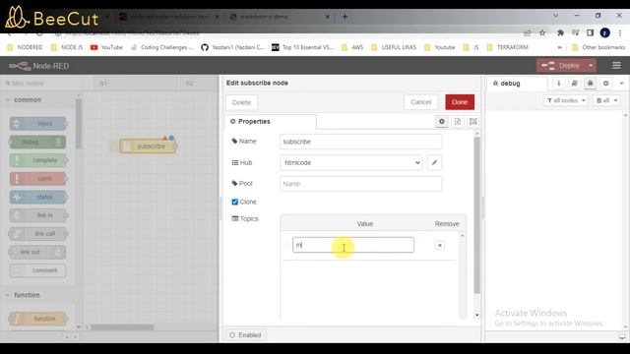Collapse the common palette category
The image size is (630, 354).
click(28, 99)
